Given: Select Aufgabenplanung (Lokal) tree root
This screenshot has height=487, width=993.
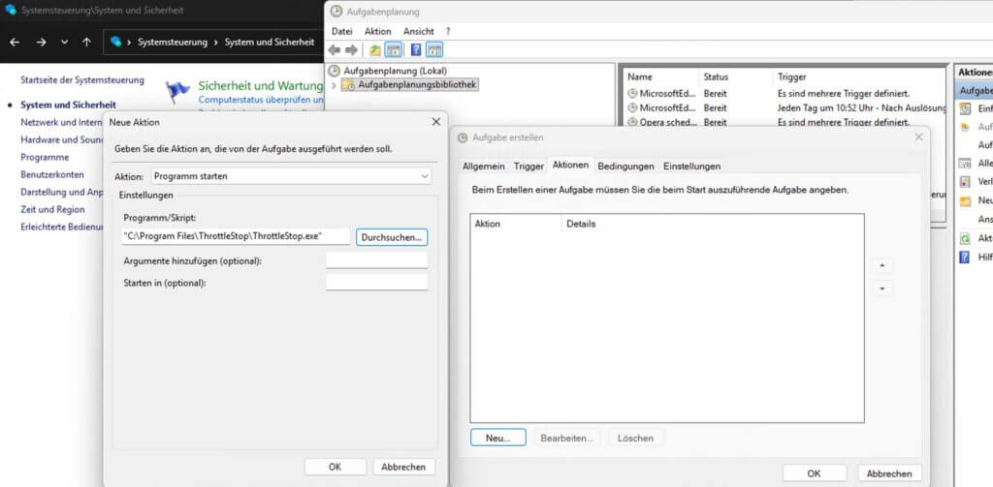Looking at the screenshot, I should (x=396, y=71).
